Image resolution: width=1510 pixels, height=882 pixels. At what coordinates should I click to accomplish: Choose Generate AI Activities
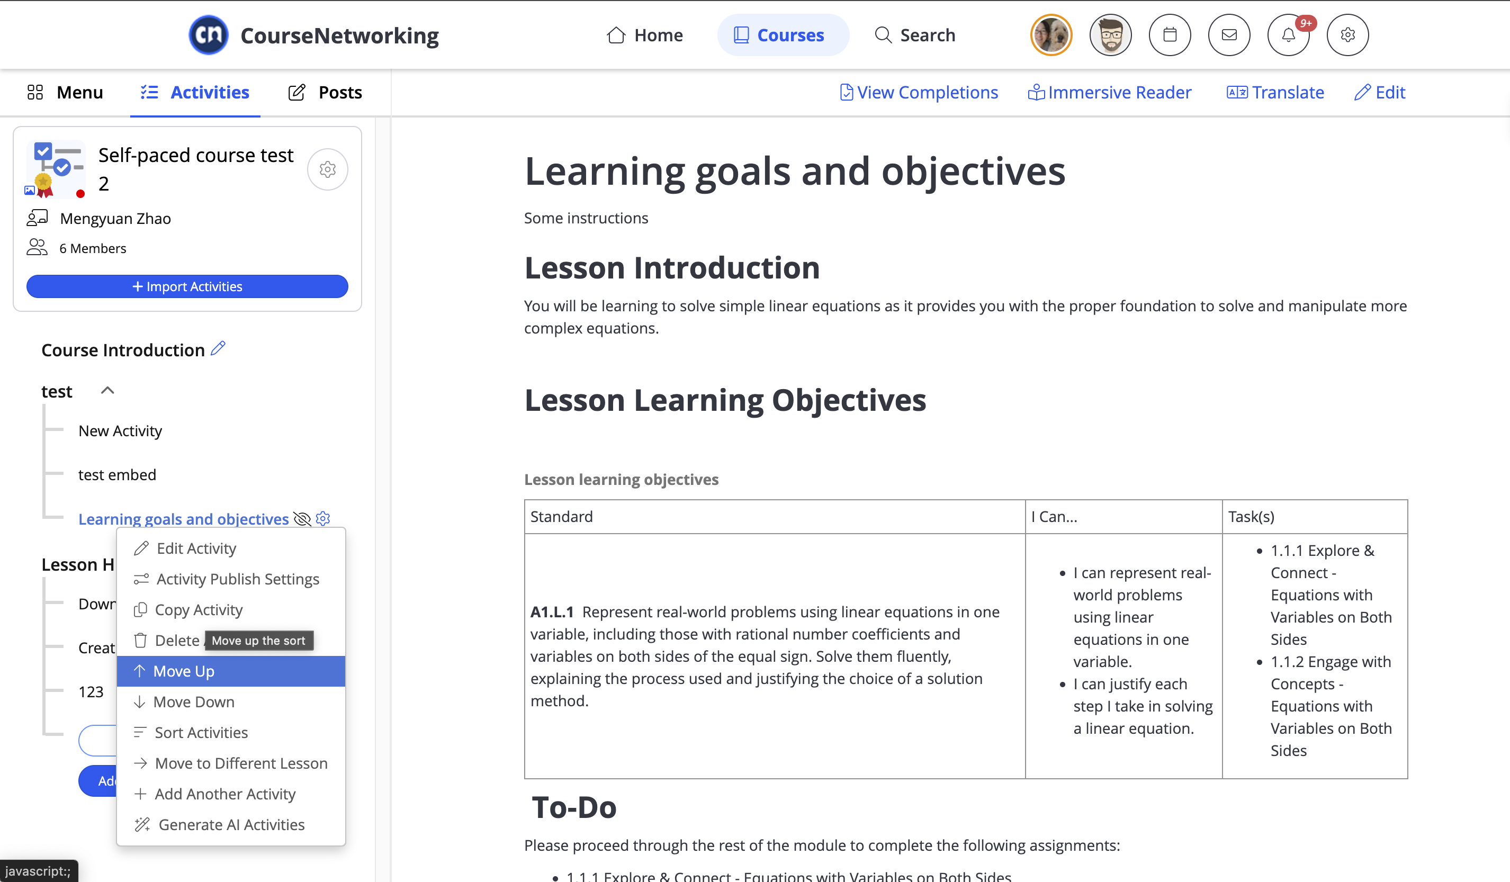[x=231, y=824]
